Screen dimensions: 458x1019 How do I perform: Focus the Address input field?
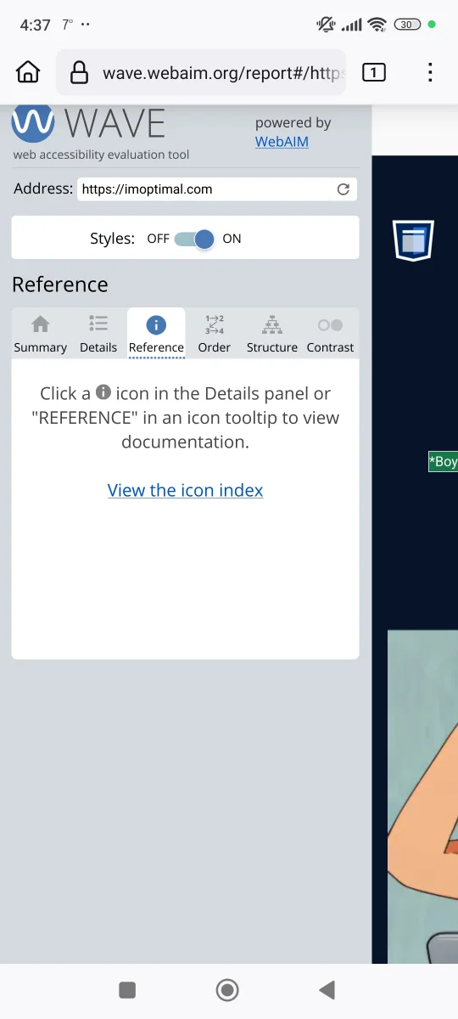(x=217, y=189)
